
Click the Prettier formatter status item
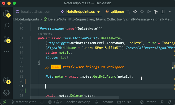[x=148, y=102]
